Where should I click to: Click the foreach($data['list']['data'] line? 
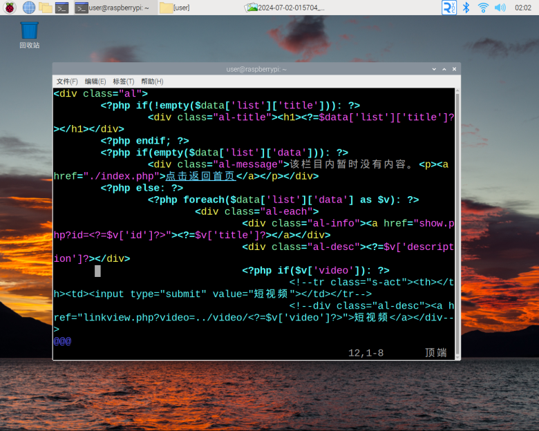coord(283,200)
